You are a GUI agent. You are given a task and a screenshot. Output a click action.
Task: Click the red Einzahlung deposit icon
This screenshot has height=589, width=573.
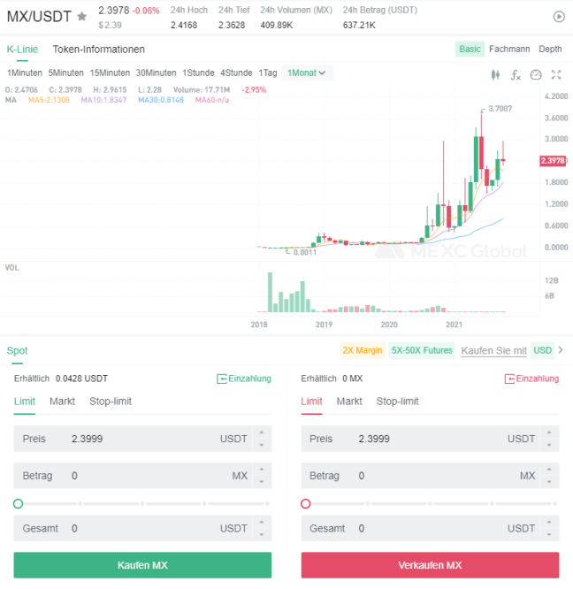click(x=509, y=379)
